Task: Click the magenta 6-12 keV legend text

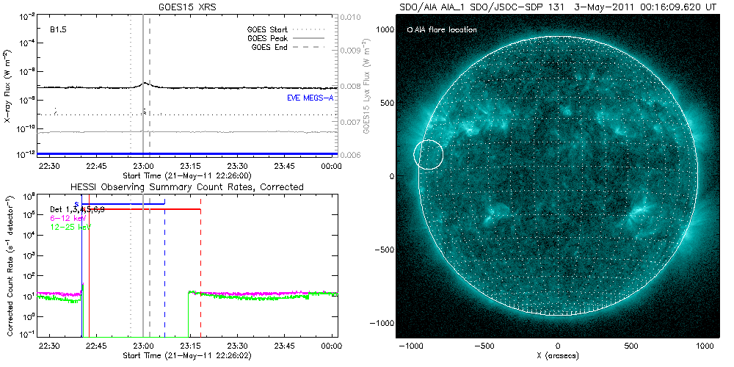Action: pyautogui.click(x=69, y=219)
